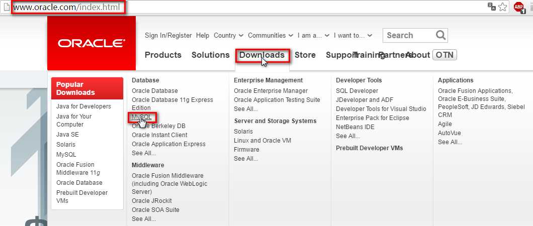
Task: Open the AdBlock Plus extension icon
Action: click(x=520, y=7)
